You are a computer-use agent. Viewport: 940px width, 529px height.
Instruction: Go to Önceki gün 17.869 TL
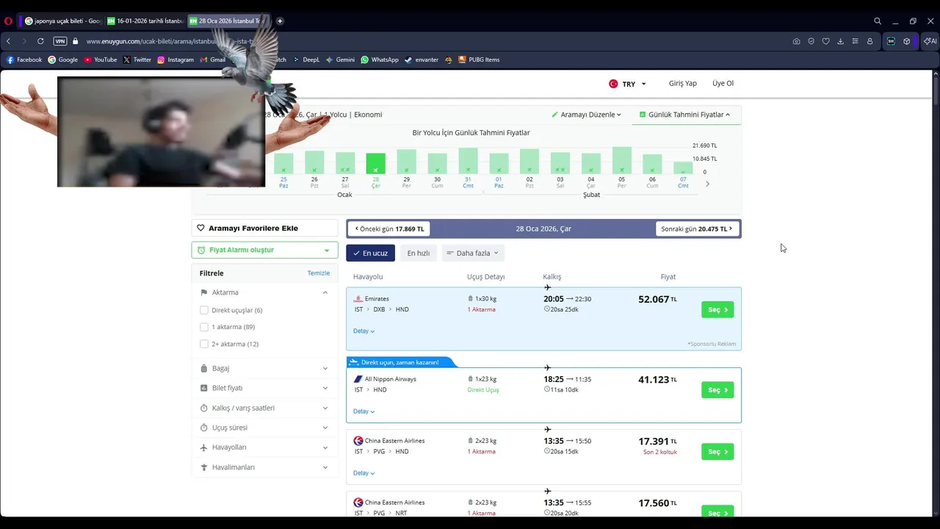(389, 229)
